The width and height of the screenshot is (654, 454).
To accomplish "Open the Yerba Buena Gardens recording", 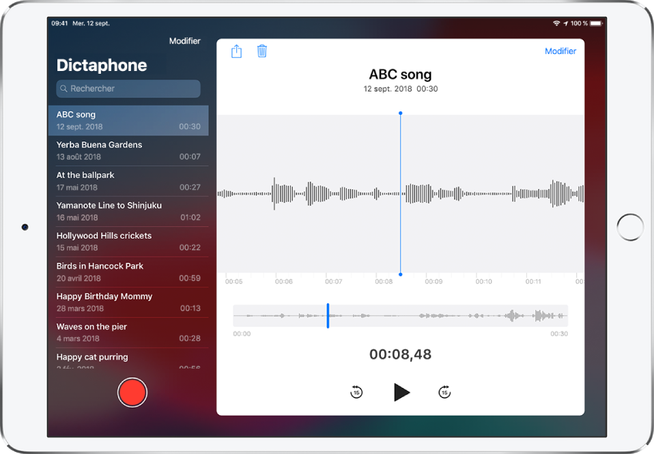I will click(x=128, y=151).
